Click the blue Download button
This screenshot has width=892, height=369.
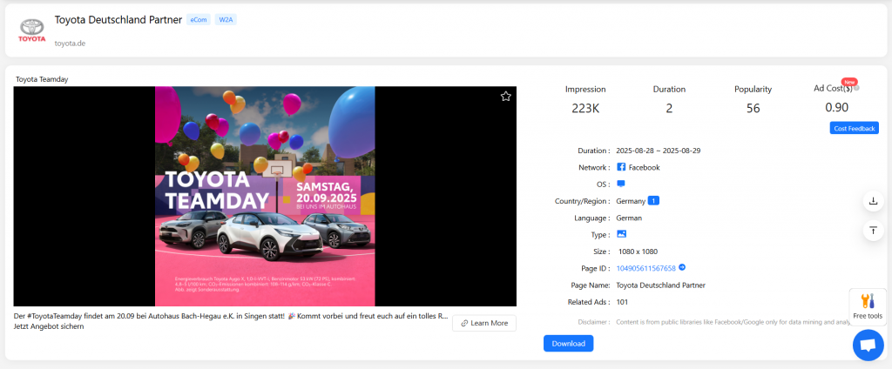568,343
